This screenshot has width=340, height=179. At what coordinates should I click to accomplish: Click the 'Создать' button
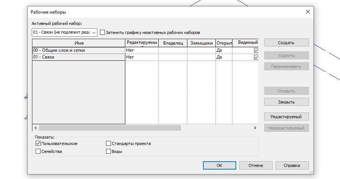point(286,43)
